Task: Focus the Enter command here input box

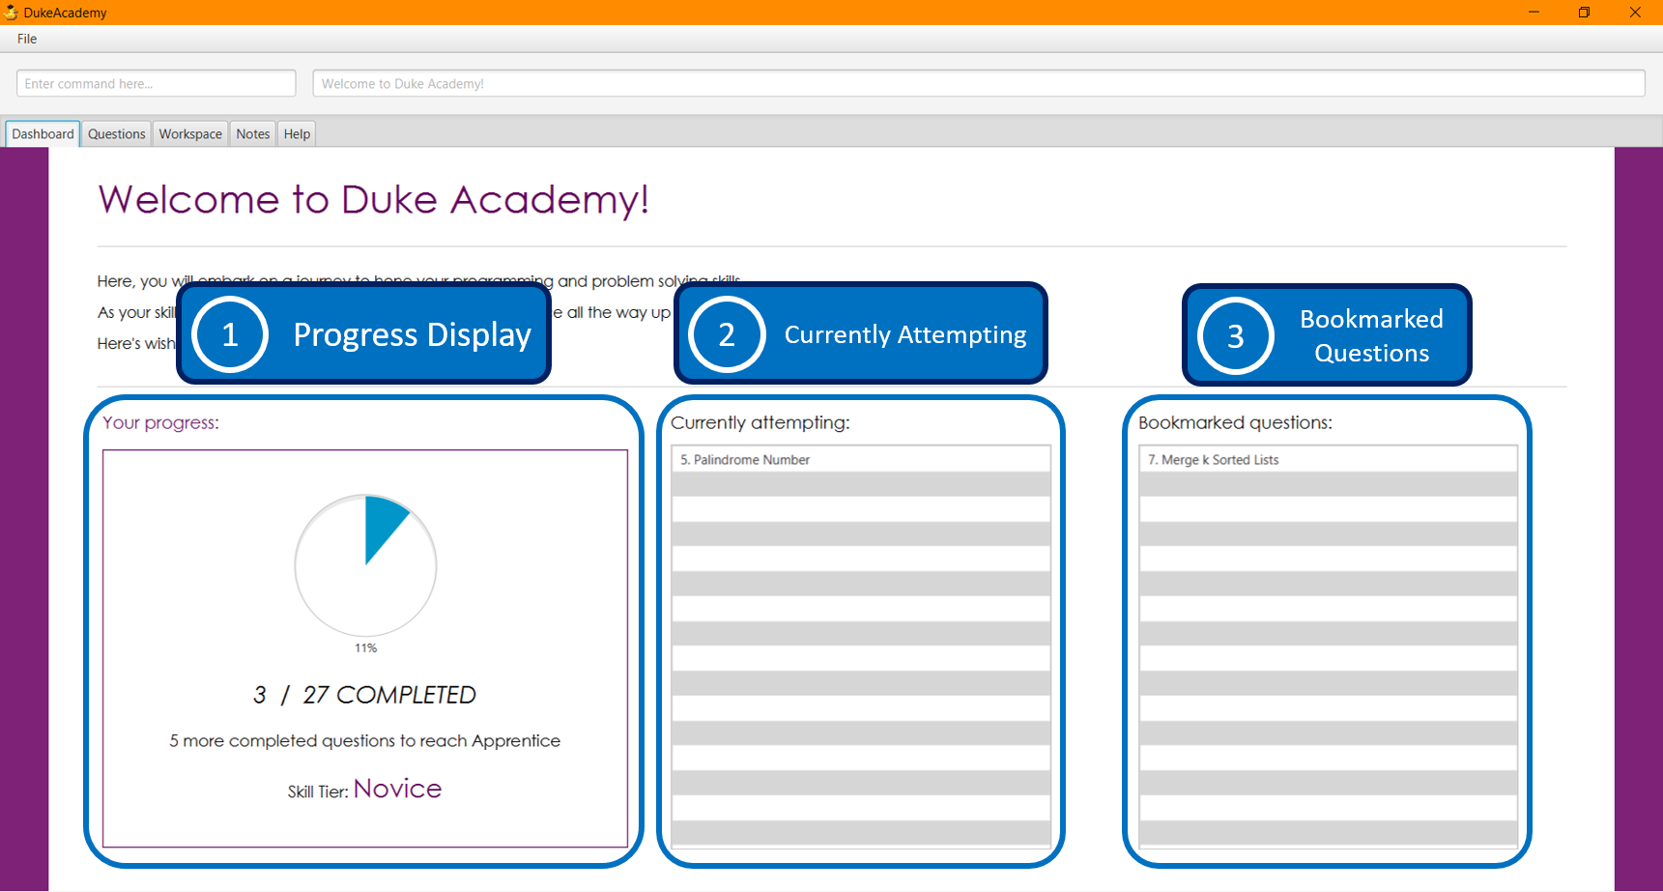Action: click(x=157, y=83)
